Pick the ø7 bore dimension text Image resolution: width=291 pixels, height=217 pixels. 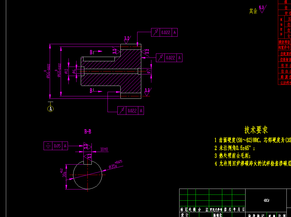(x=148, y=71)
